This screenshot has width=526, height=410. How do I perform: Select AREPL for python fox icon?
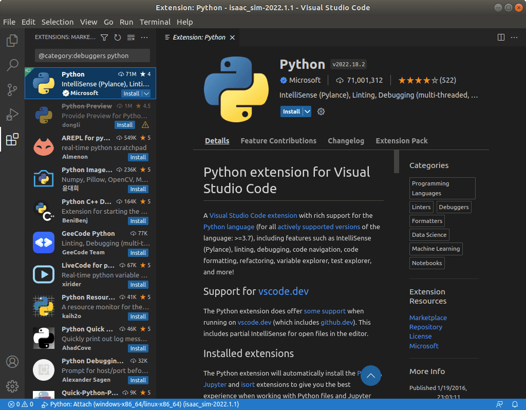[44, 146]
